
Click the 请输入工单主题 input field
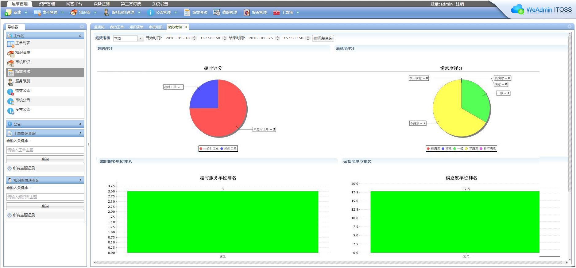click(x=45, y=150)
